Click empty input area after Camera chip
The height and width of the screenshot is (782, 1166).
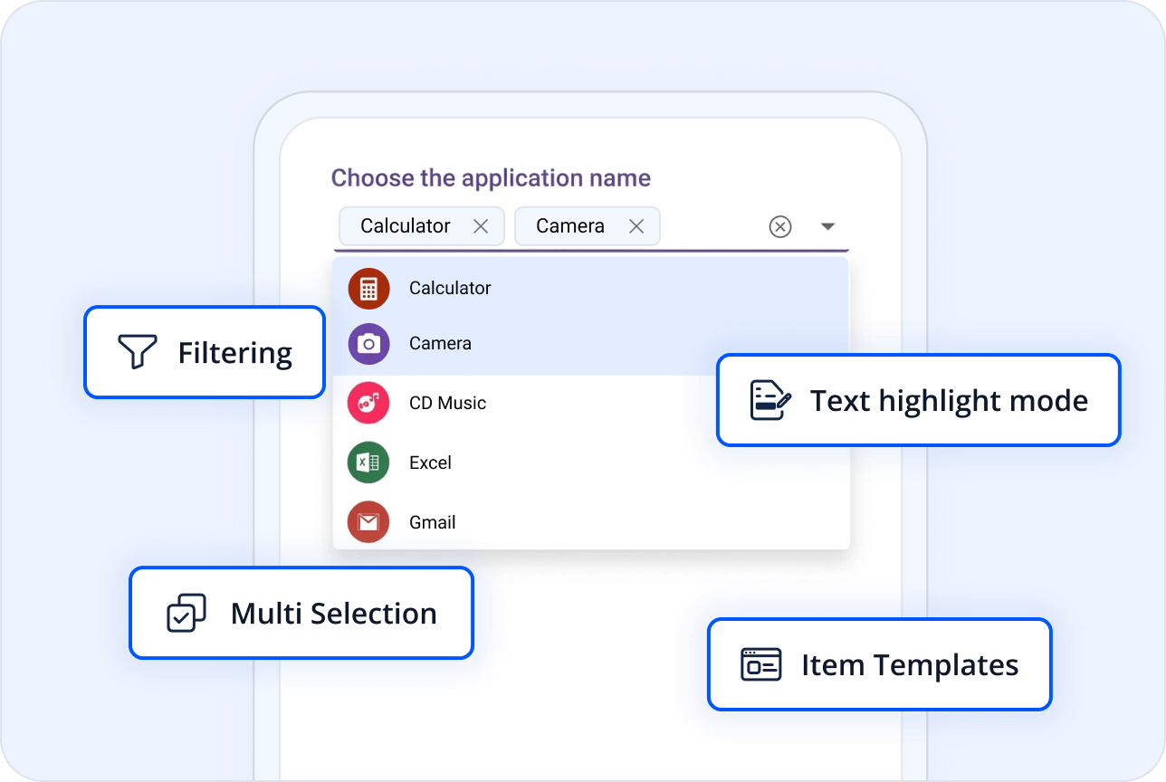[x=711, y=226]
